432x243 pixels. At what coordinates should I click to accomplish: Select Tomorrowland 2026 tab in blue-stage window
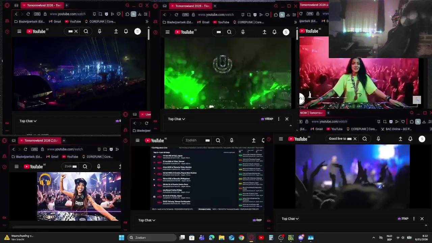pyautogui.click(x=42, y=5)
